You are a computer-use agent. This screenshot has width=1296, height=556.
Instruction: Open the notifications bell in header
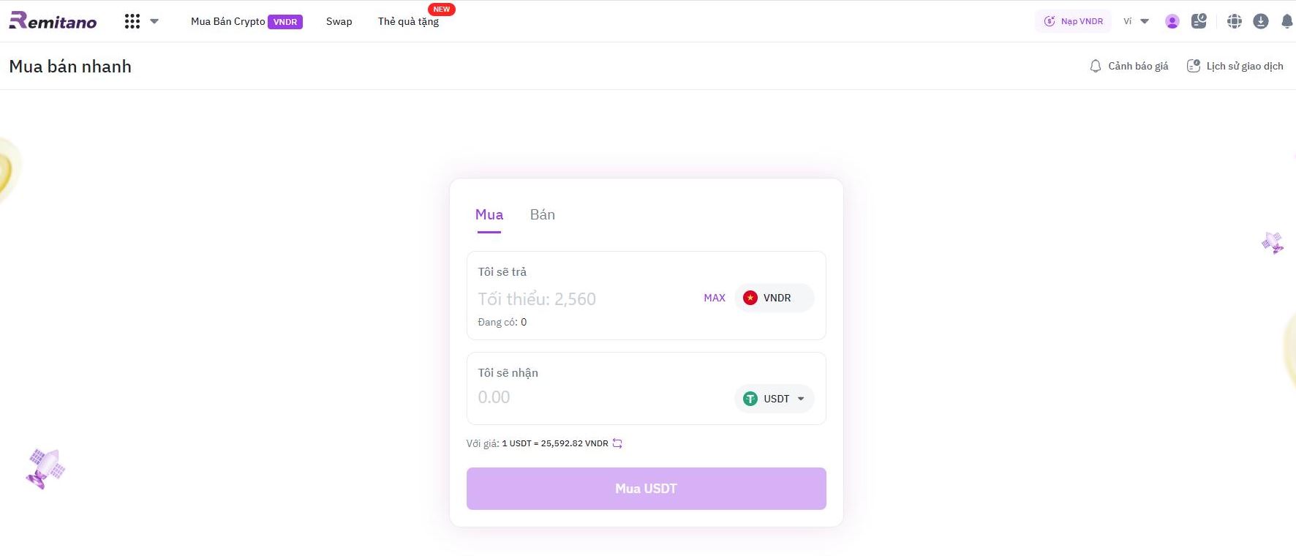[1287, 22]
